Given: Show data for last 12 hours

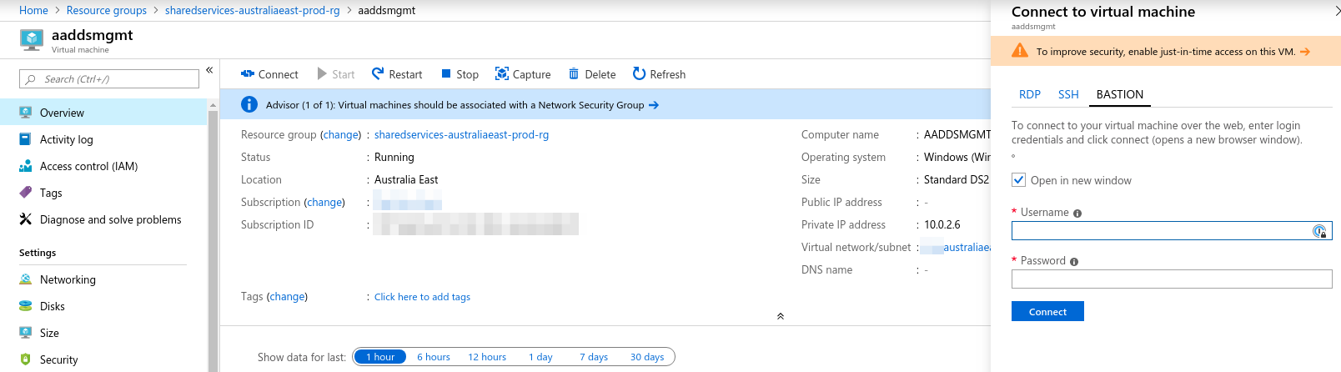Looking at the screenshot, I should click(487, 357).
